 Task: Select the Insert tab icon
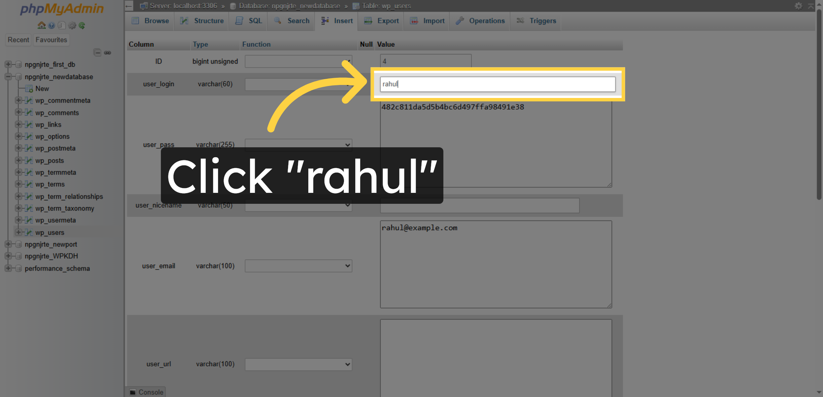point(324,21)
